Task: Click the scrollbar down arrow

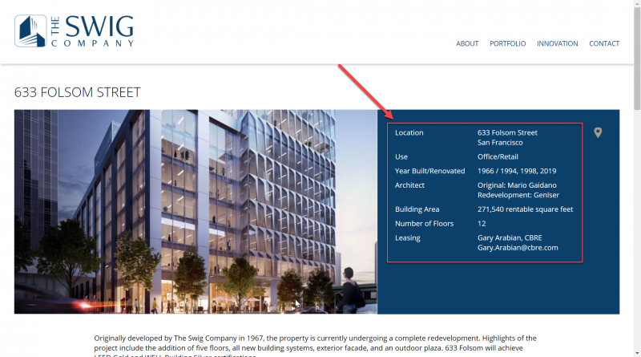Action: point(637,354)
